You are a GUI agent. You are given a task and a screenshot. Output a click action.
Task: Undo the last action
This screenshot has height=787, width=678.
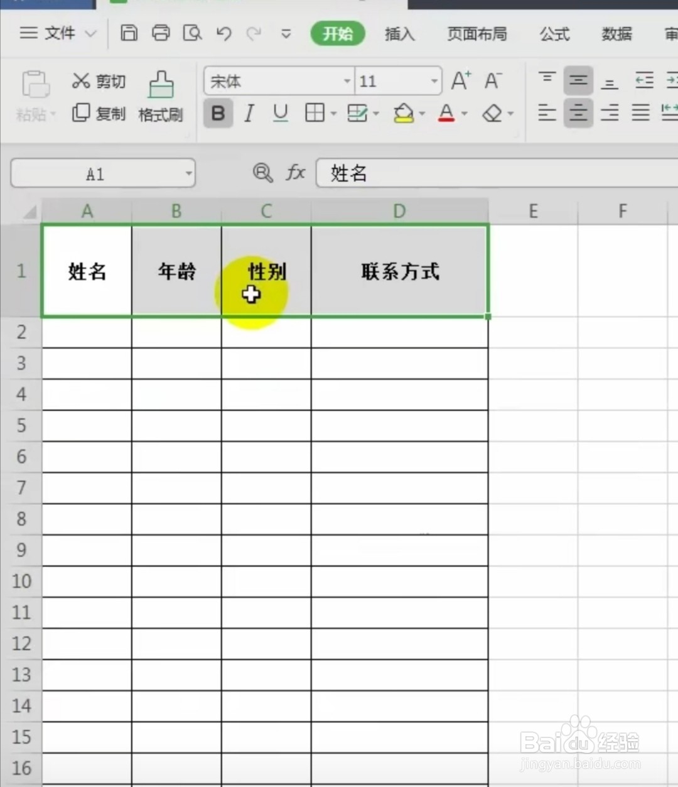[x=223, y=33]
